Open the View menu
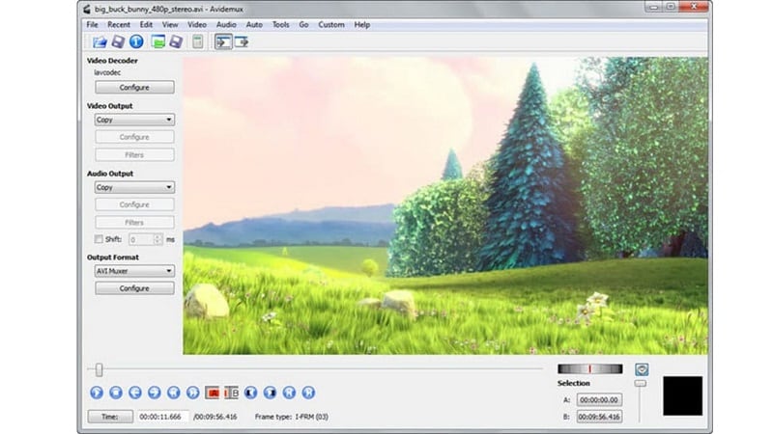The height and width of the screenshot is (434, 773). pyautogui.click(x=170, y=25)
